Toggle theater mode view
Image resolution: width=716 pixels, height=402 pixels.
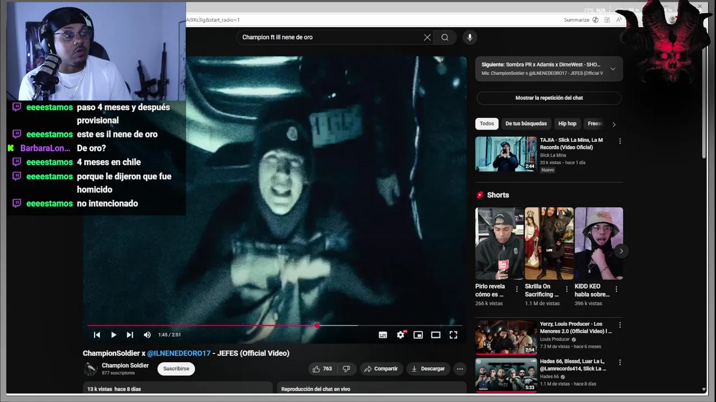436,335
